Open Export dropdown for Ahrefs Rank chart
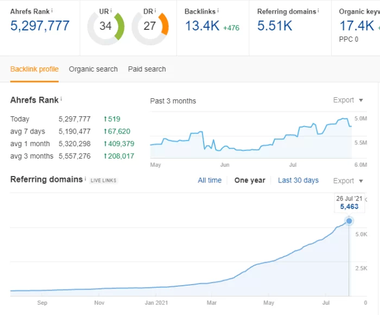Screen dimensions: 380x315 click(347, 100)
